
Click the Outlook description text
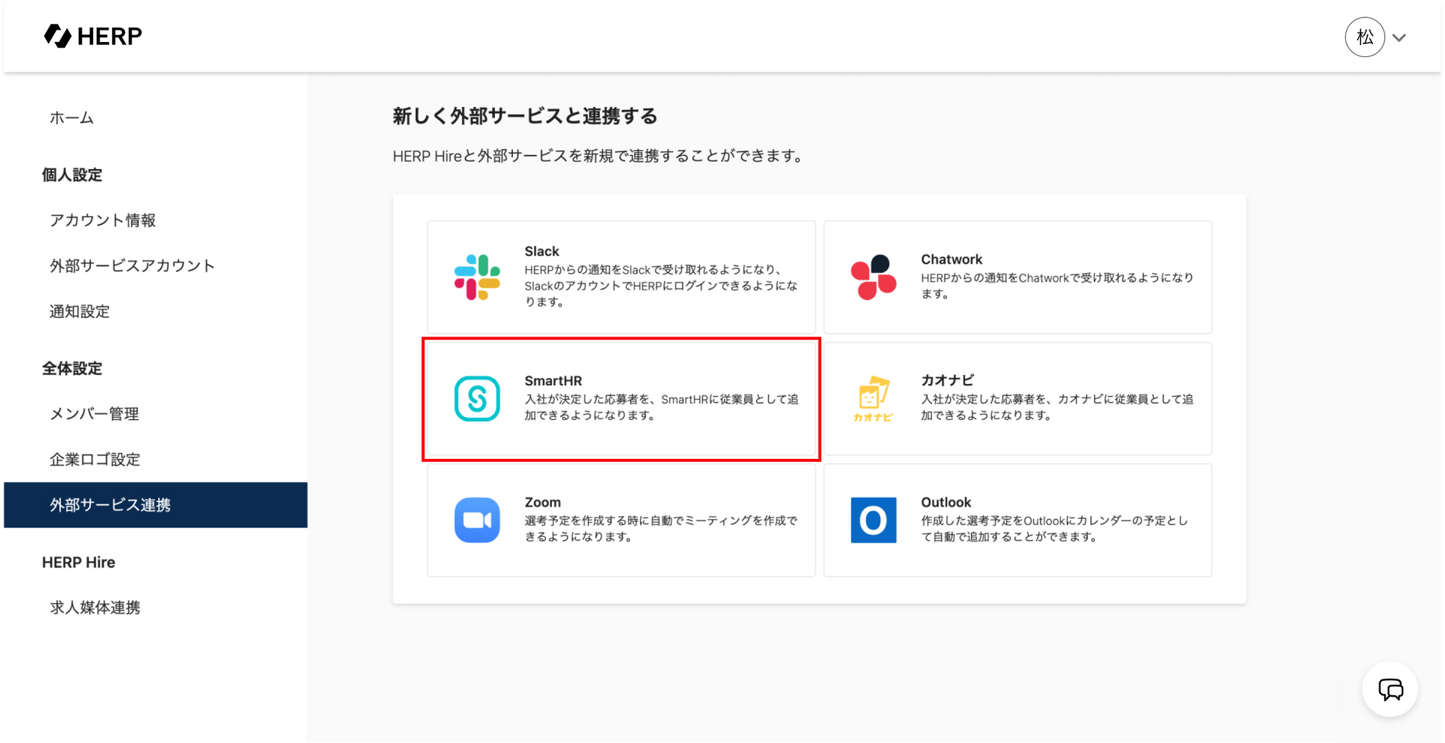(x=1054, y=528)
